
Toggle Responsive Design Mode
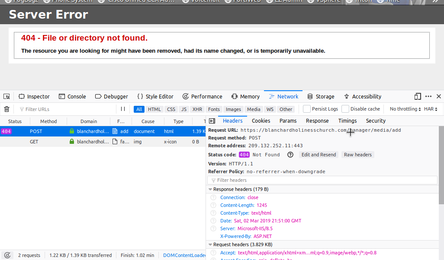coord(418,96)
